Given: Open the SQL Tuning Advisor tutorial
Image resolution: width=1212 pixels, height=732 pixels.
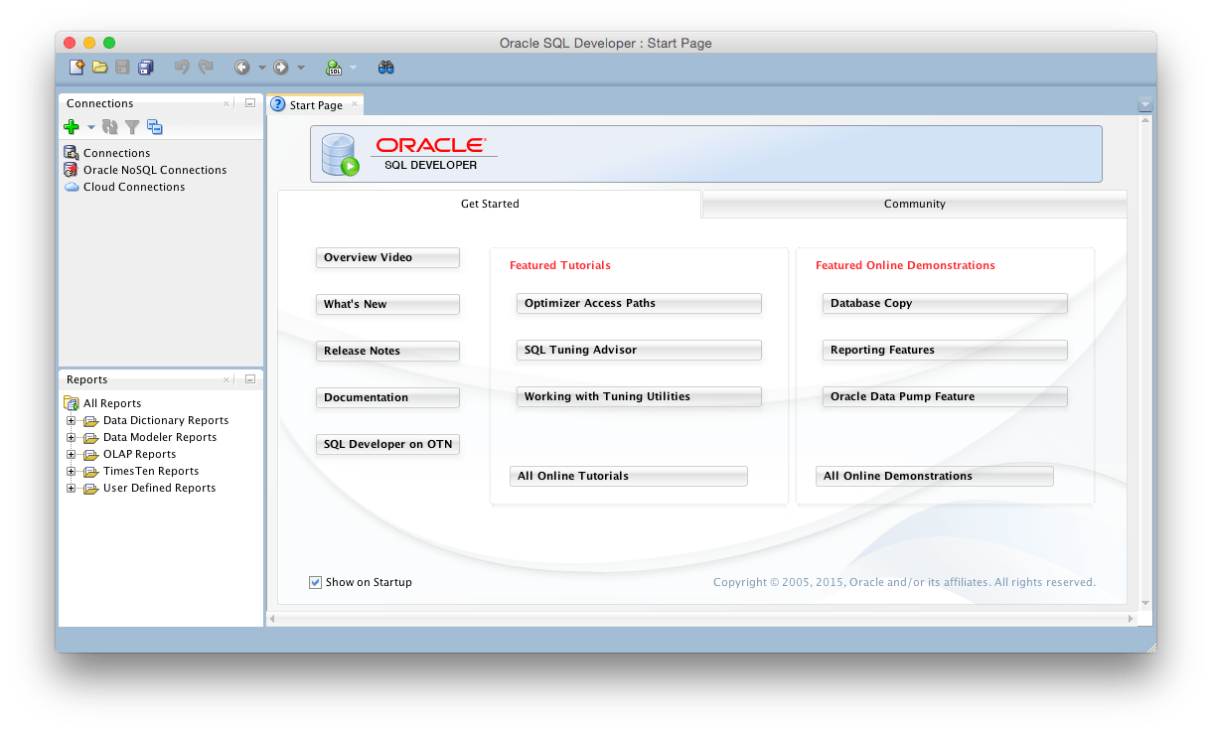Looking at the screenshot, I should pyautogui.click(x=639, y=350).
